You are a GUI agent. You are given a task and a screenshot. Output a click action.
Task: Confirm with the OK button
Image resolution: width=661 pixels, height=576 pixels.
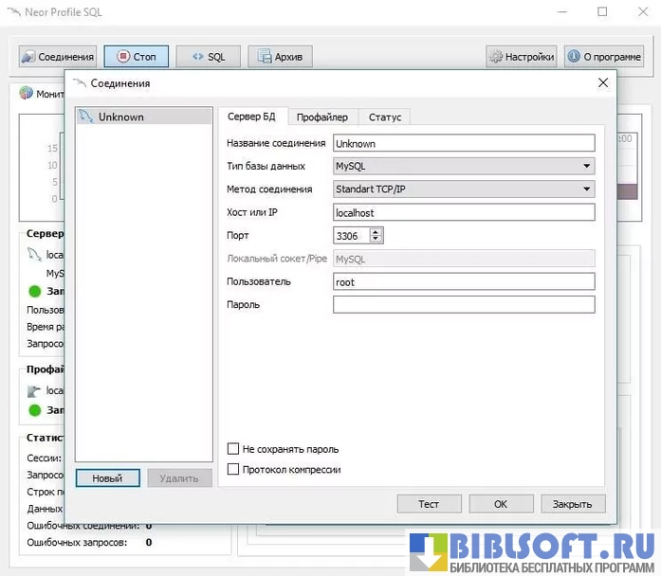coord(501,504)
